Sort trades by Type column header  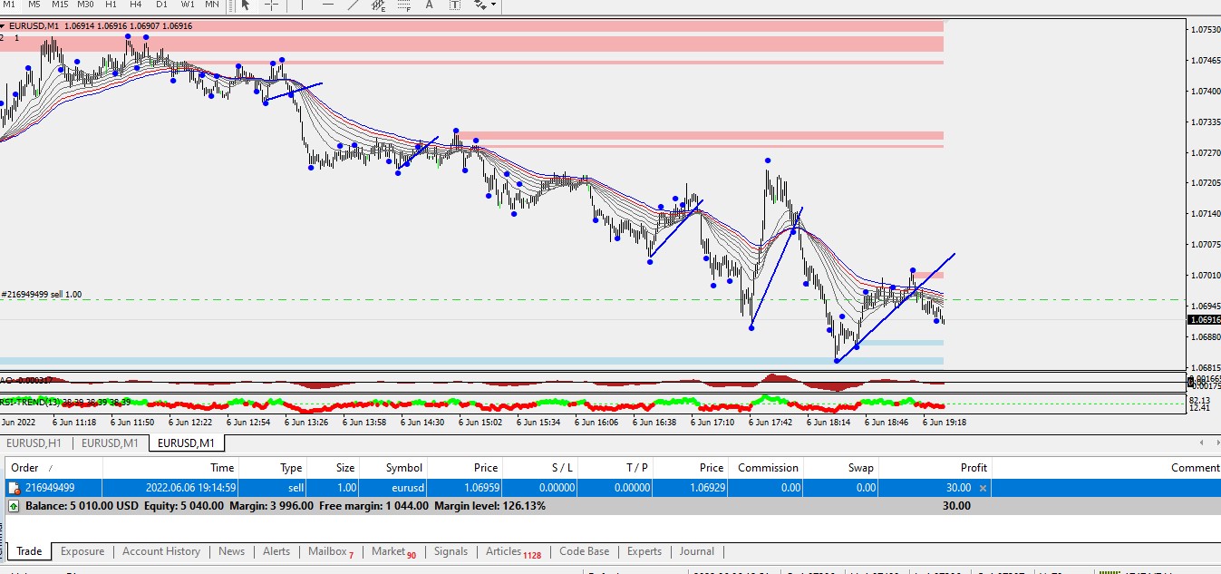click(273, 468)
